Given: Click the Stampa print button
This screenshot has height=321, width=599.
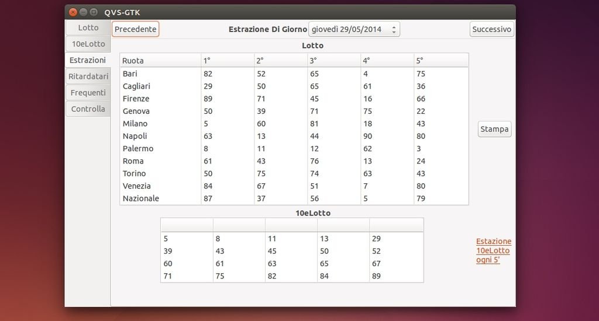Looking at the screenshot, I should point(494,130).
